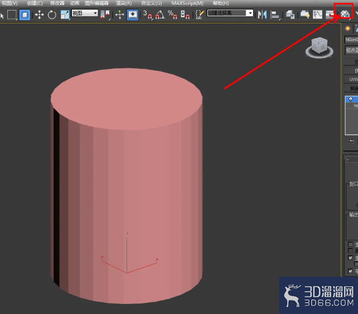
Task: Toggle the Window/Crossing selection mode
Action: tap(25, 15)
